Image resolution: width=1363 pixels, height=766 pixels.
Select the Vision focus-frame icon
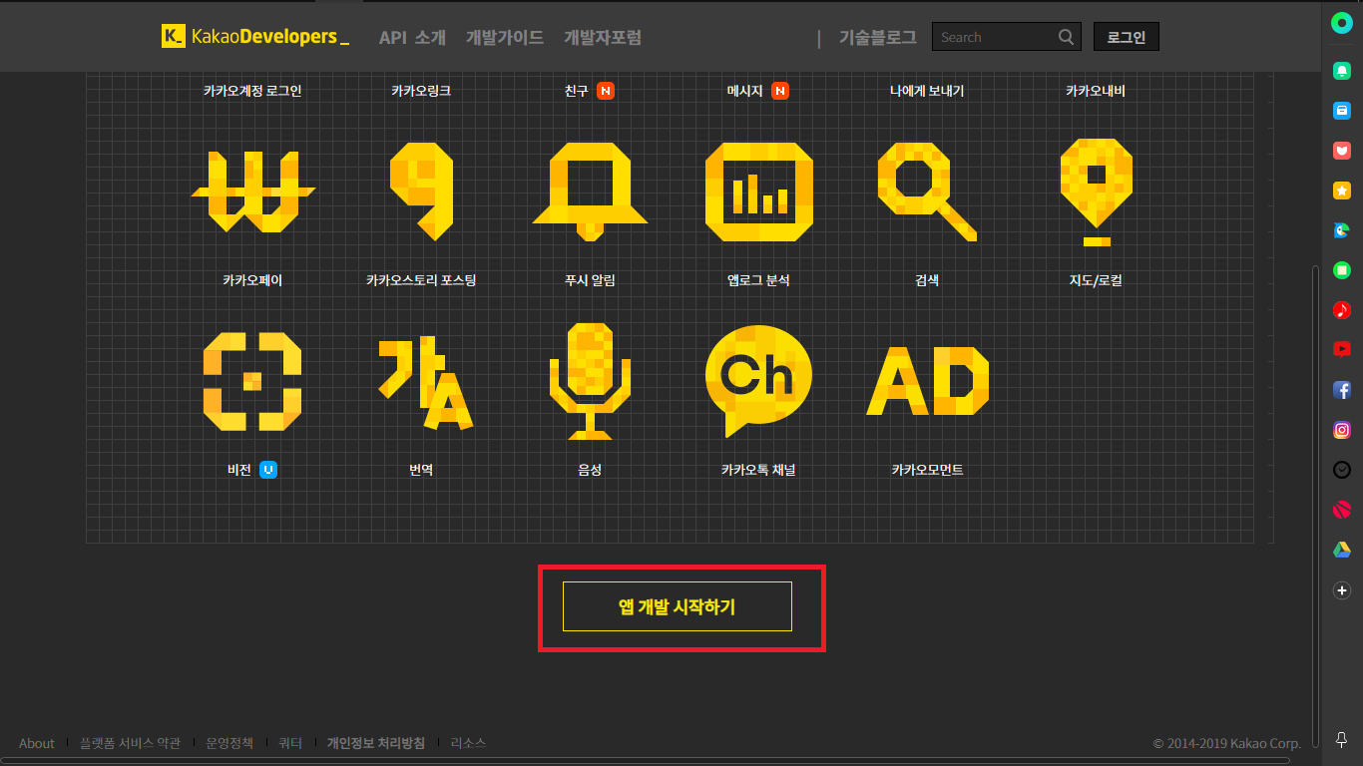[x=252, y=381]
